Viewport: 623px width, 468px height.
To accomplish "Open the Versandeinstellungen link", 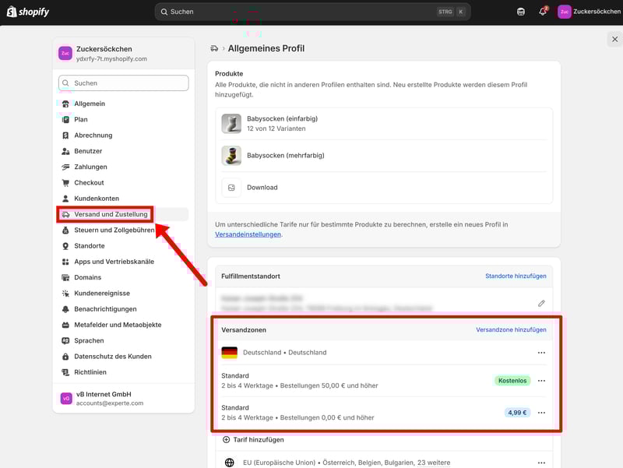I will (x=248, y=234).
